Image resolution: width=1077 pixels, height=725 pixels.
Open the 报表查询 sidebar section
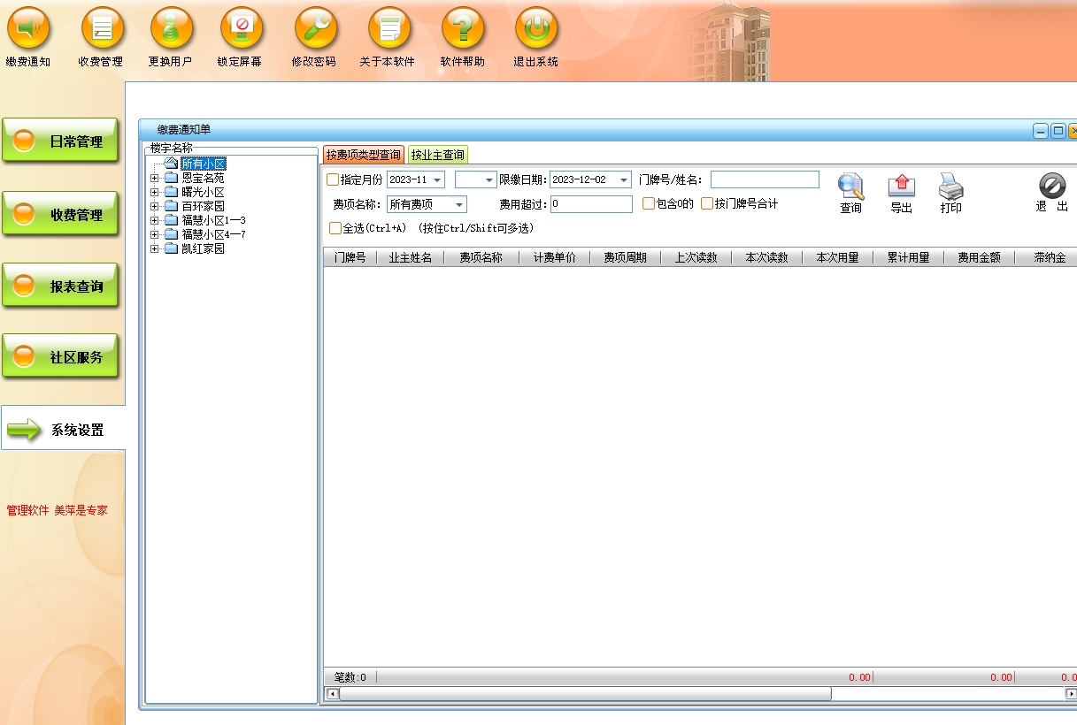point(60,286)
